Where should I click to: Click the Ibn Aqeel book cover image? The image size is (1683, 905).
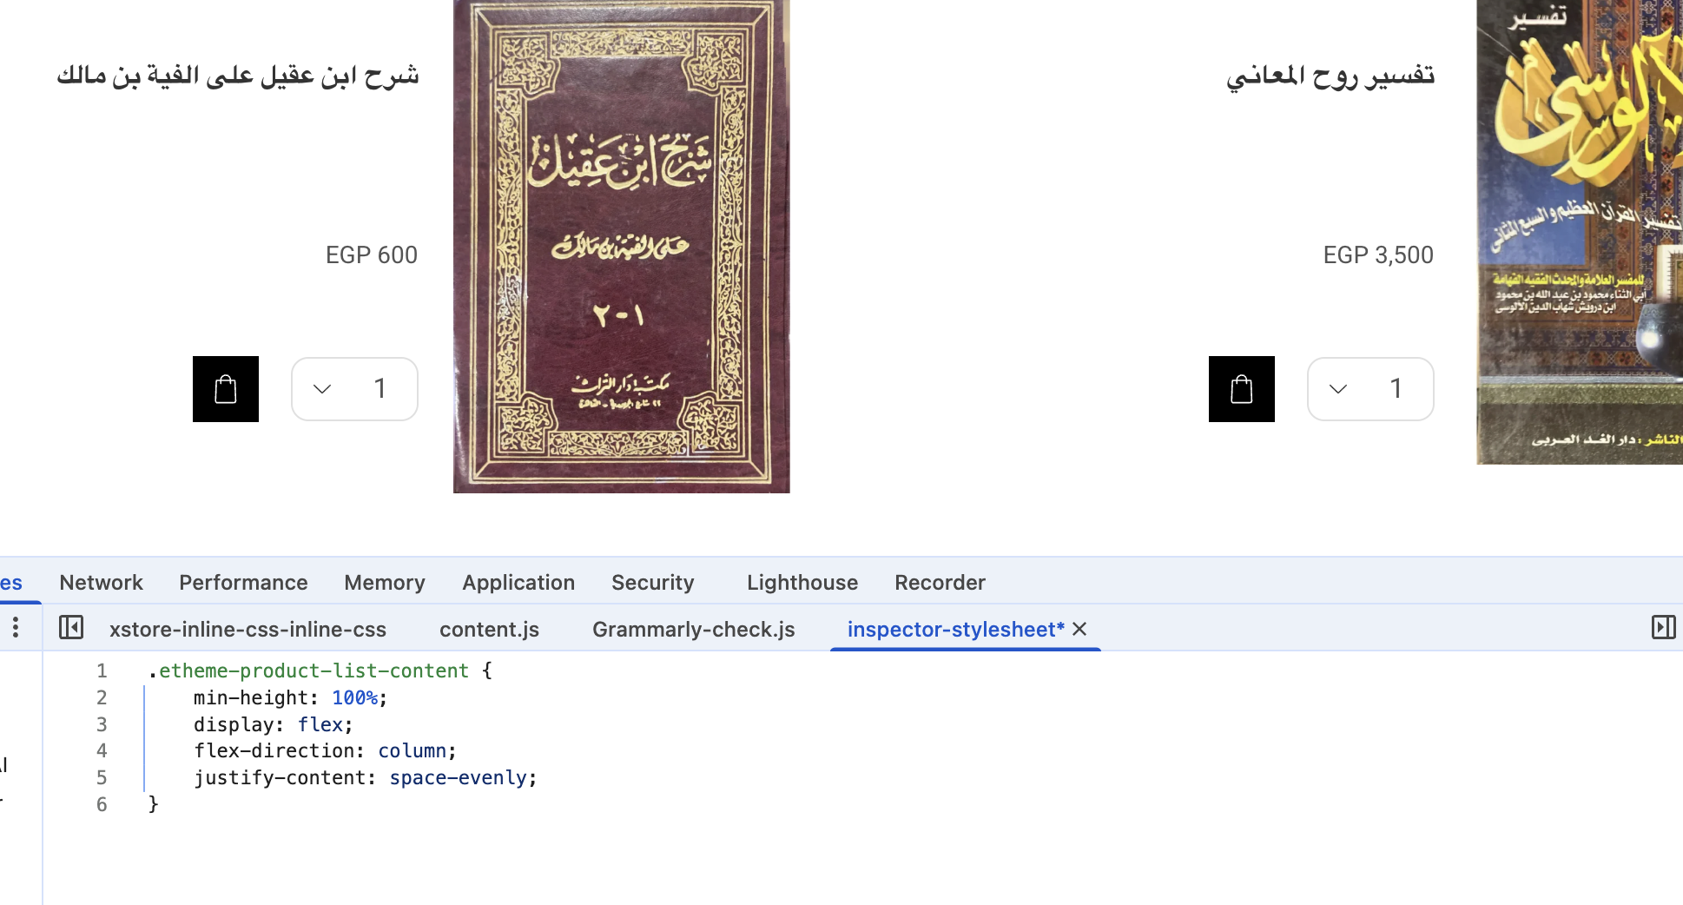(622, 247)
